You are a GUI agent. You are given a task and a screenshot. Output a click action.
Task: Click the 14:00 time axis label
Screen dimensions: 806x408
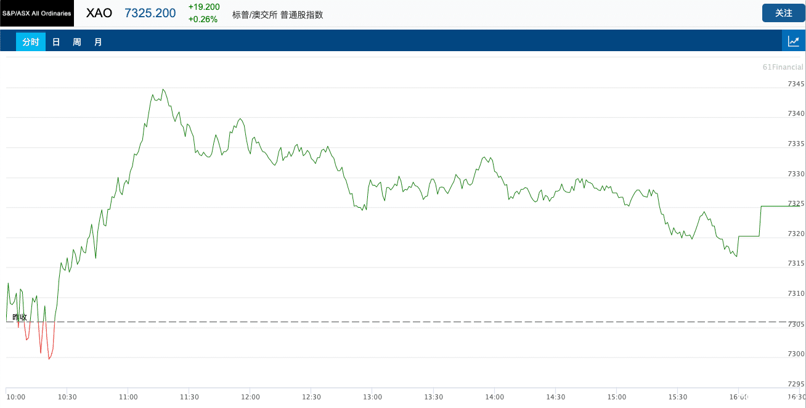tap(494, 397)
